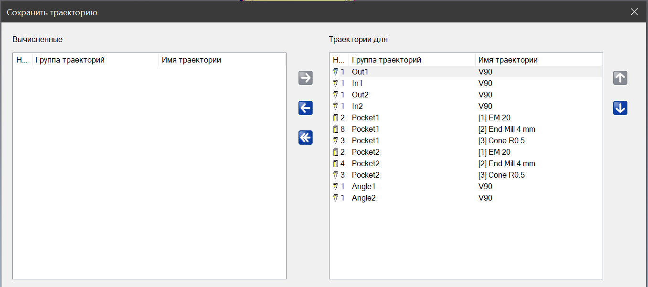Move selected toolpath up with up arrow
This screenshot has width=648, height=287.
tap(620, 78)
